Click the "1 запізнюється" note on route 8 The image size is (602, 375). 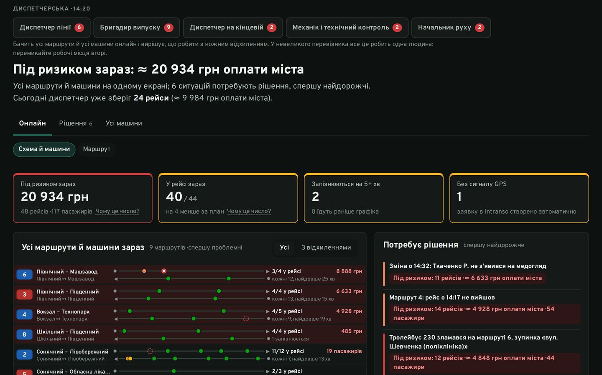click(290, 339)
